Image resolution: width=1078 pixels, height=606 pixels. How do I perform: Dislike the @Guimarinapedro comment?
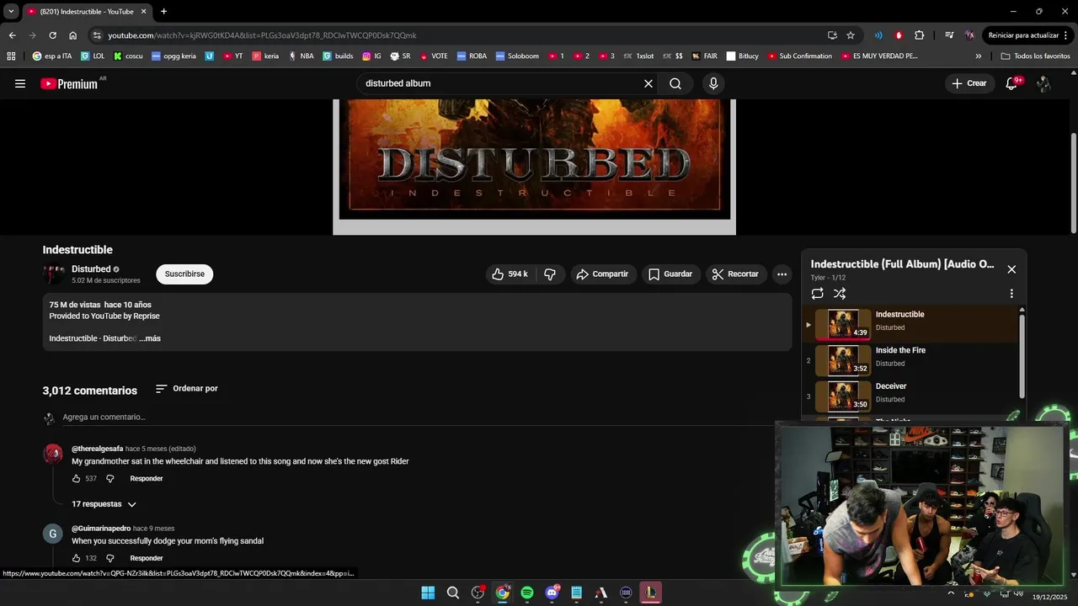coord(109,558)
